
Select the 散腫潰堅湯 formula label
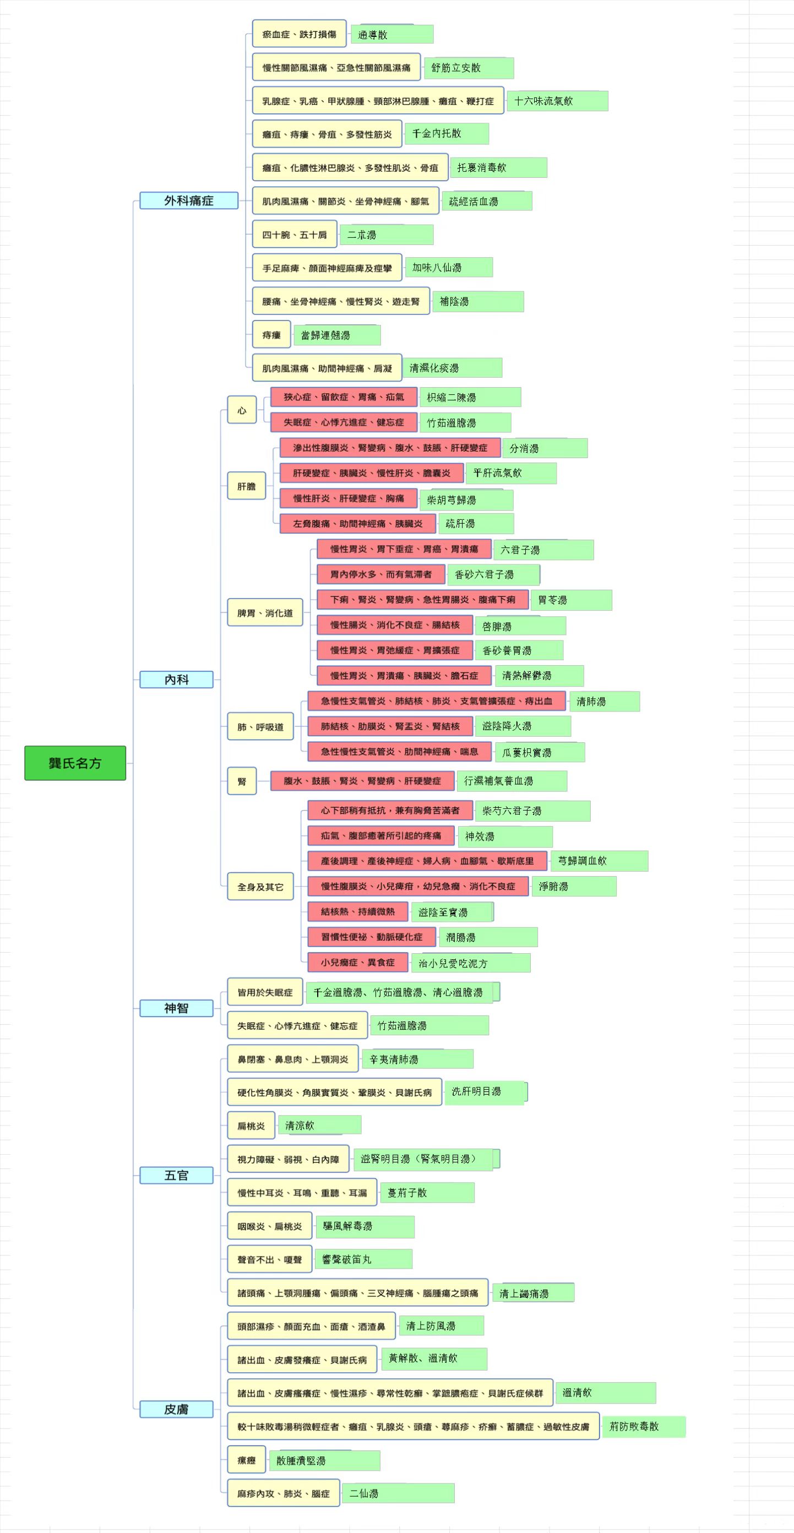324,1461
